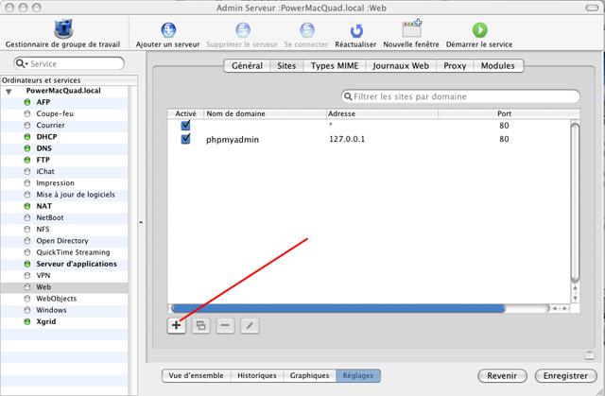This screenshot has height=396, width=605.
Task: Refresh with the Réactualiser icon
Action: click(356, 30)
